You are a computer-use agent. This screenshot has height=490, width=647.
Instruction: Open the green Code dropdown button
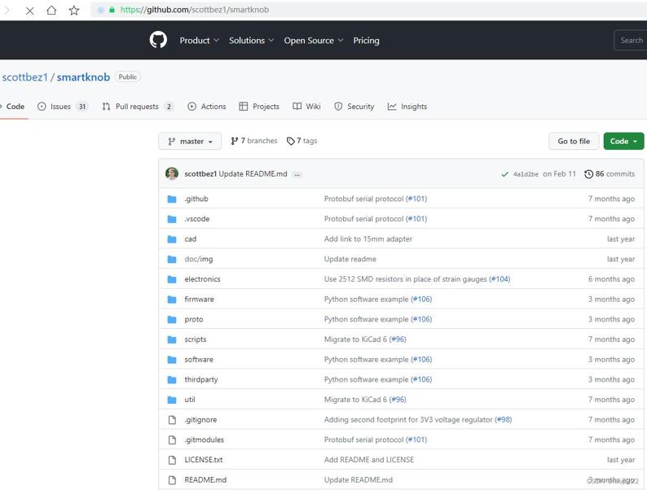click(623, 142)
